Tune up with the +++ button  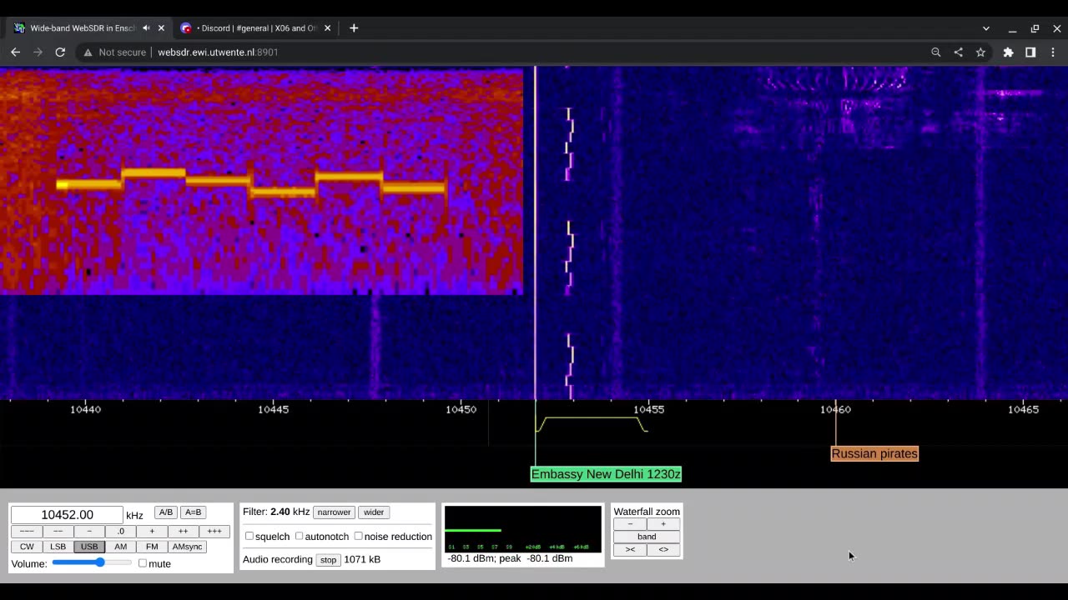coord(214,531)
